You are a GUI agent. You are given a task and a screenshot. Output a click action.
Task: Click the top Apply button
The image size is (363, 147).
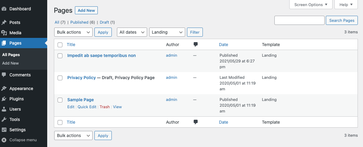coord(103,32)
